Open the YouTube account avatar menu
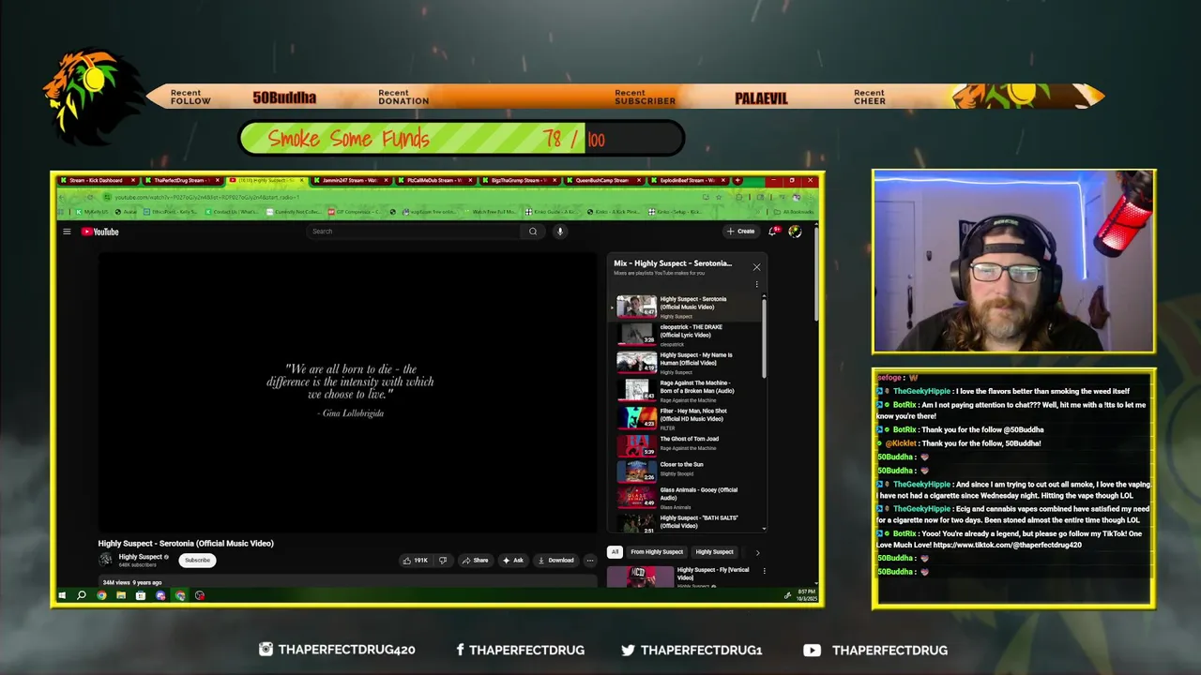 [795, 232]
